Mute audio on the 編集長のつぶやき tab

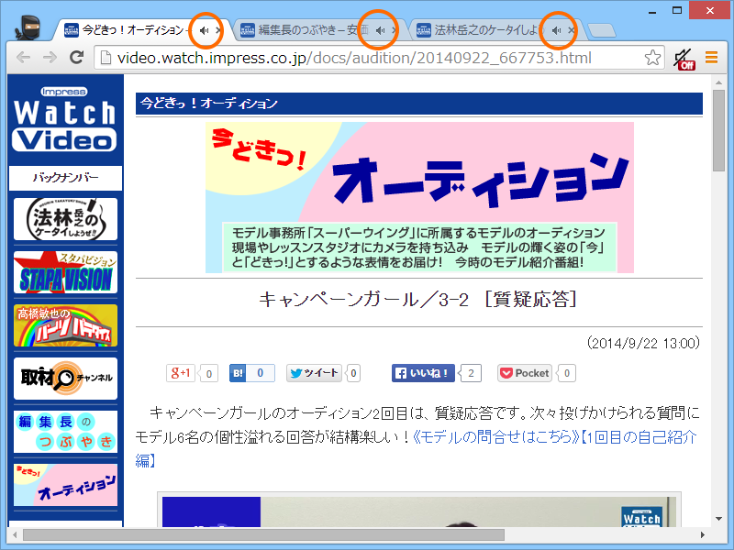(380, 28)
